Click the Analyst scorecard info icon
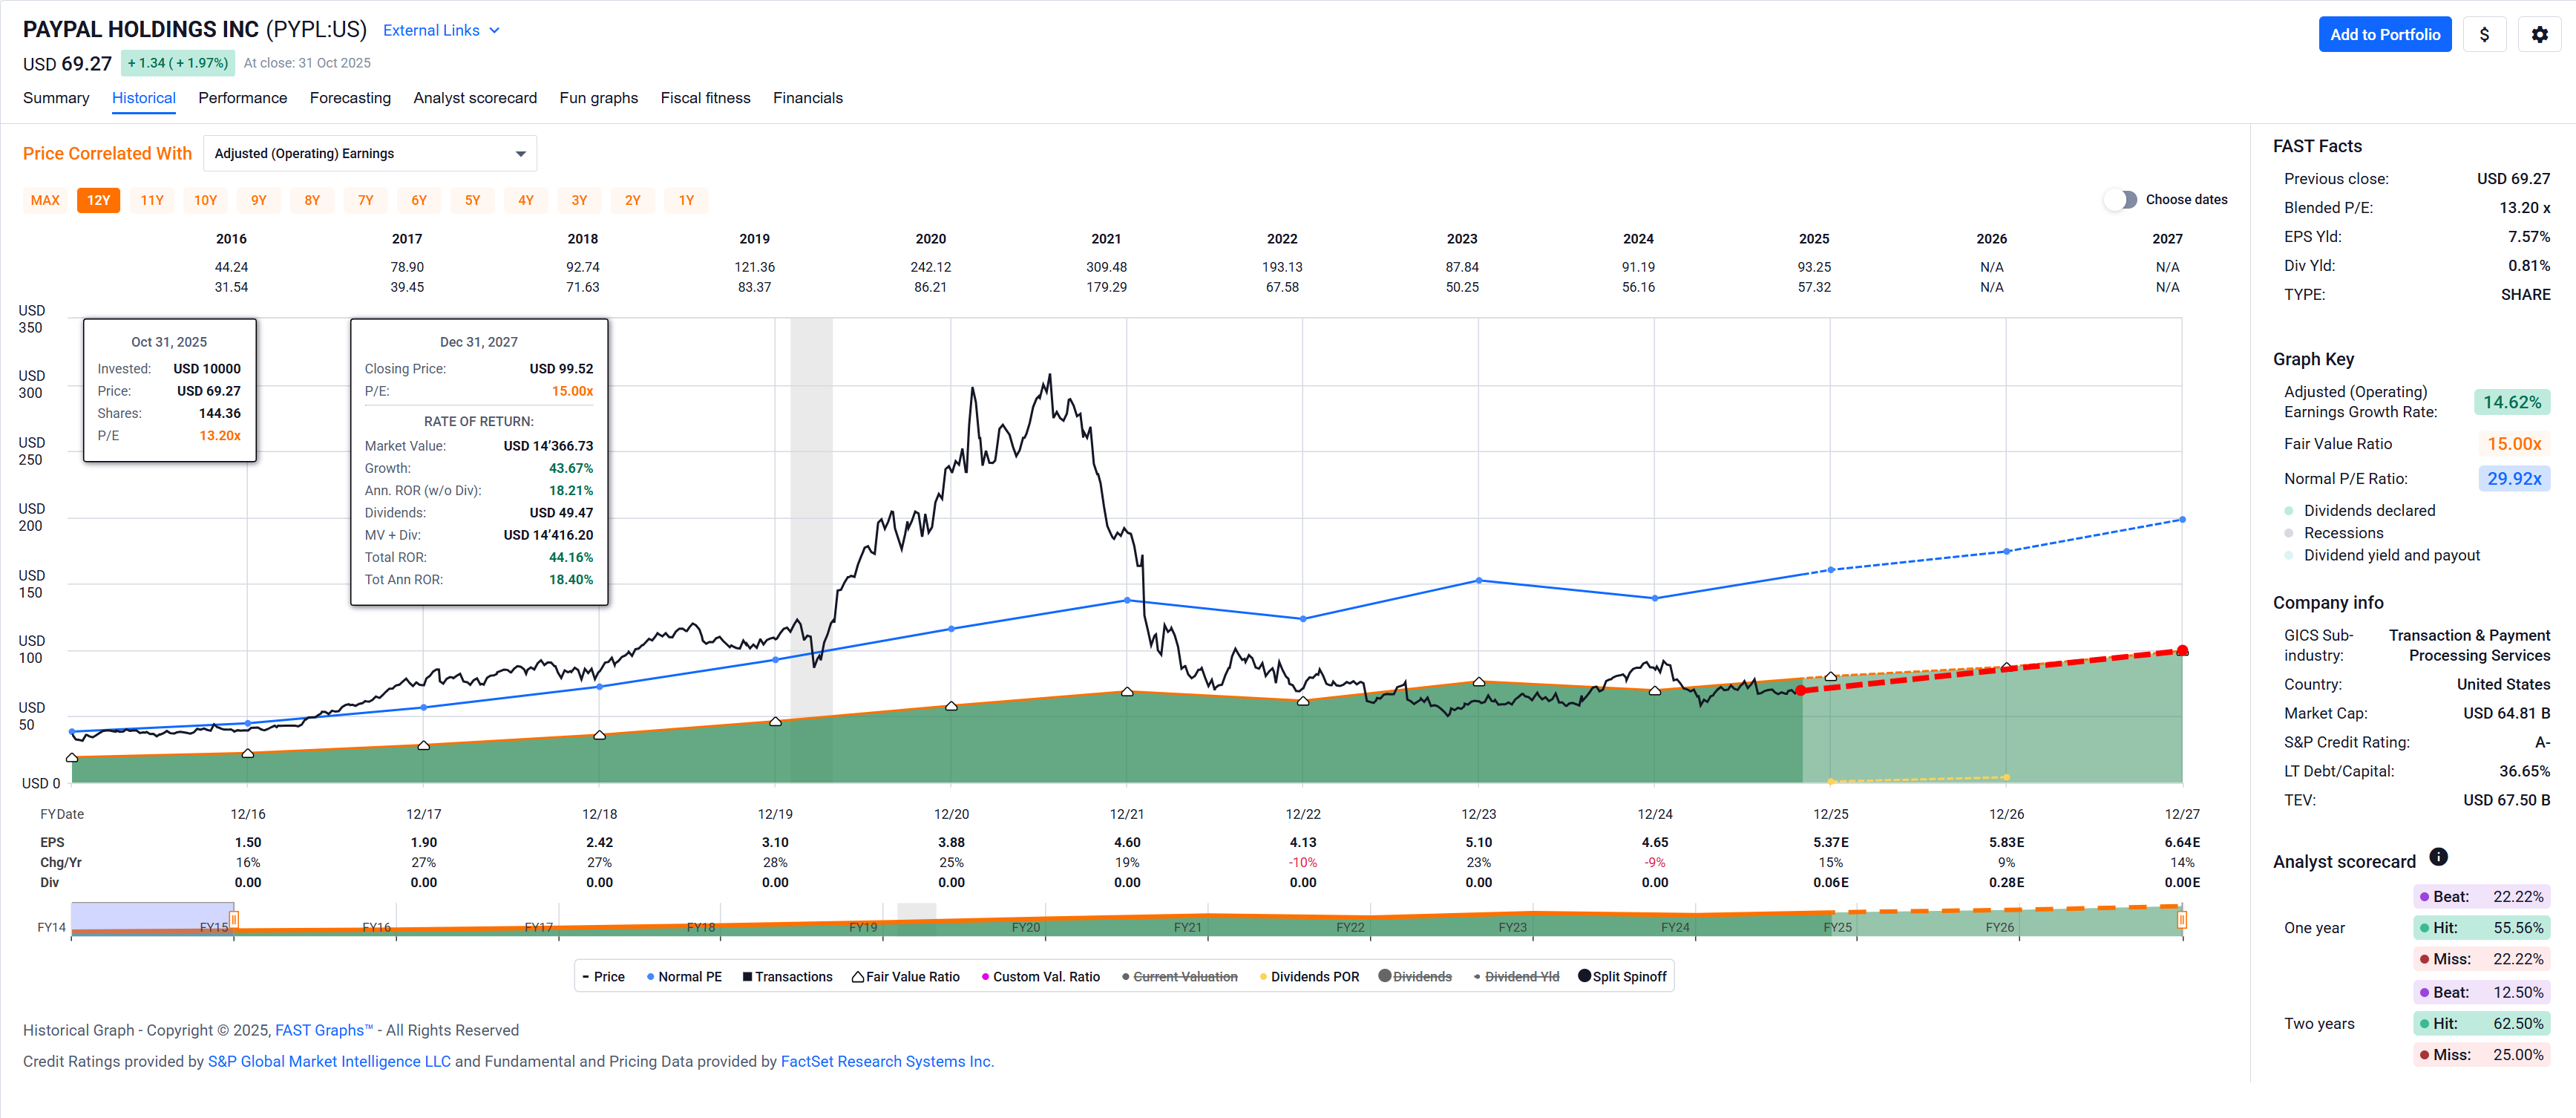The height and width of the screenshot is (1118, 2576). 2438,857
